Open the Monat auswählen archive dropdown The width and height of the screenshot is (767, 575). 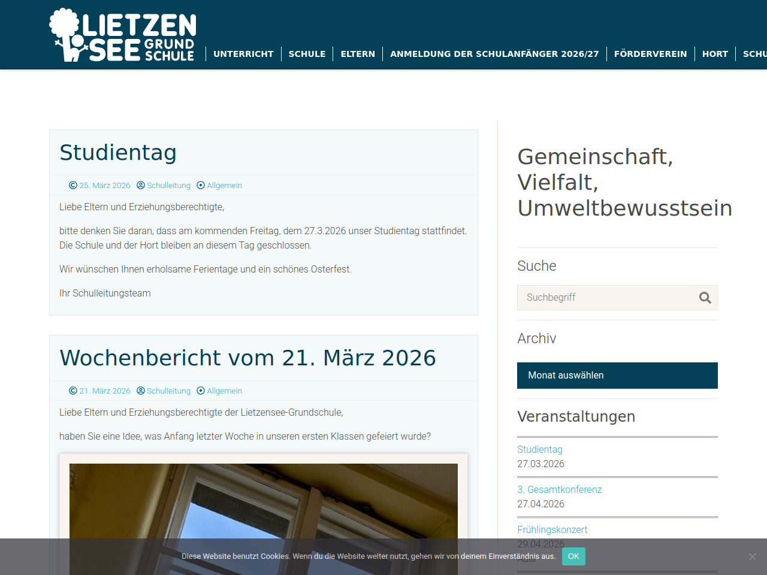617,376
